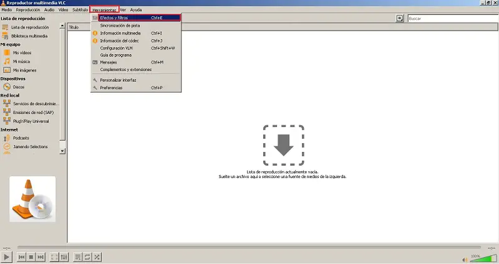Click the Mensajes terminal icon
The width and height of the screenshot is (499, 264).
(x=95, y=62)
